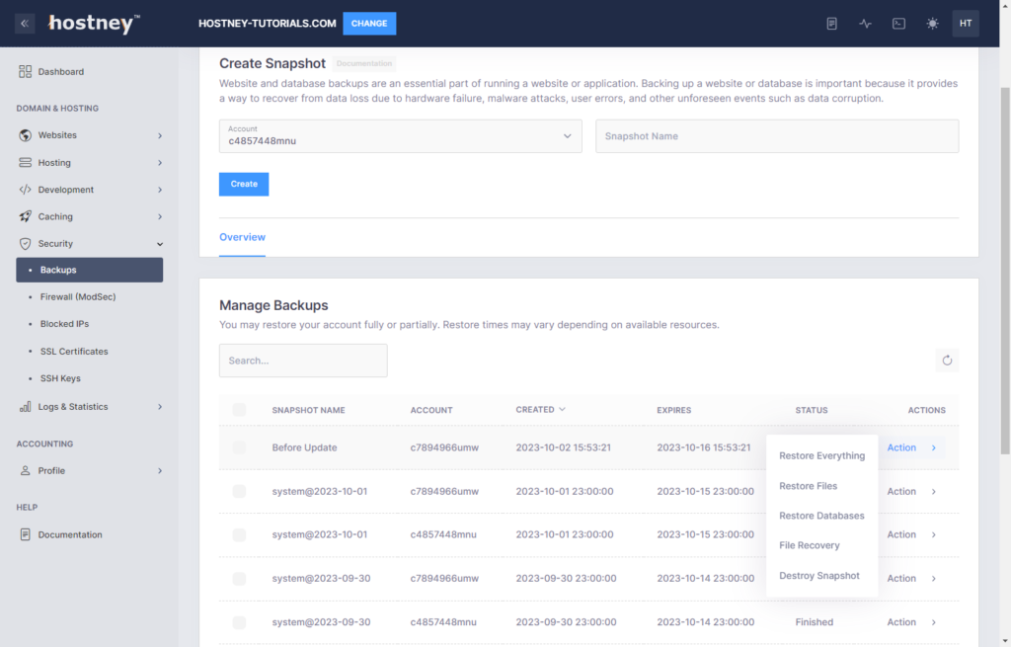Toggle light/dark theme sun icon

(x=932, y=24)
